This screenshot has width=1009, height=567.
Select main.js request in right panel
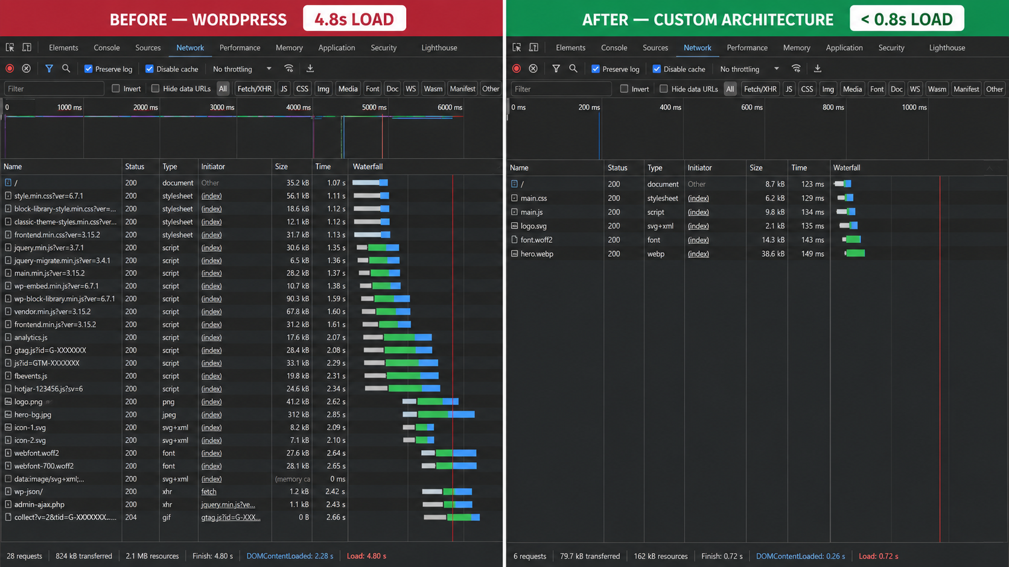tap(757, 212)
